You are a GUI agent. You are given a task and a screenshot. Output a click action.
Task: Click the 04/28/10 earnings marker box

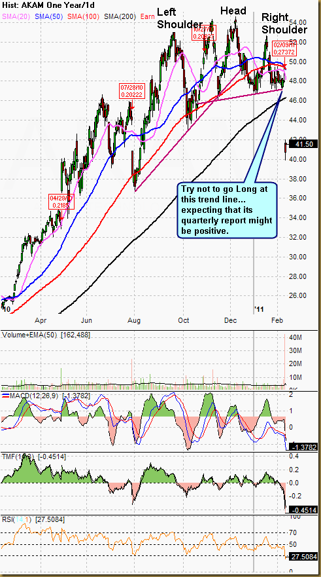[x=61, y=201]
